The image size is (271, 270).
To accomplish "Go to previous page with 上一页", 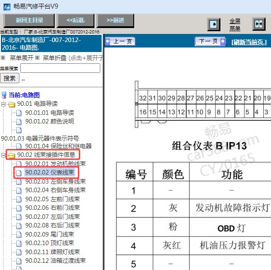I will click(x=120, y=42).
